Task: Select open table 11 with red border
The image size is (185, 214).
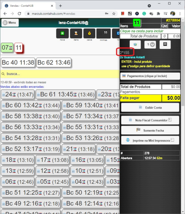Action: [x=19, y=48]
